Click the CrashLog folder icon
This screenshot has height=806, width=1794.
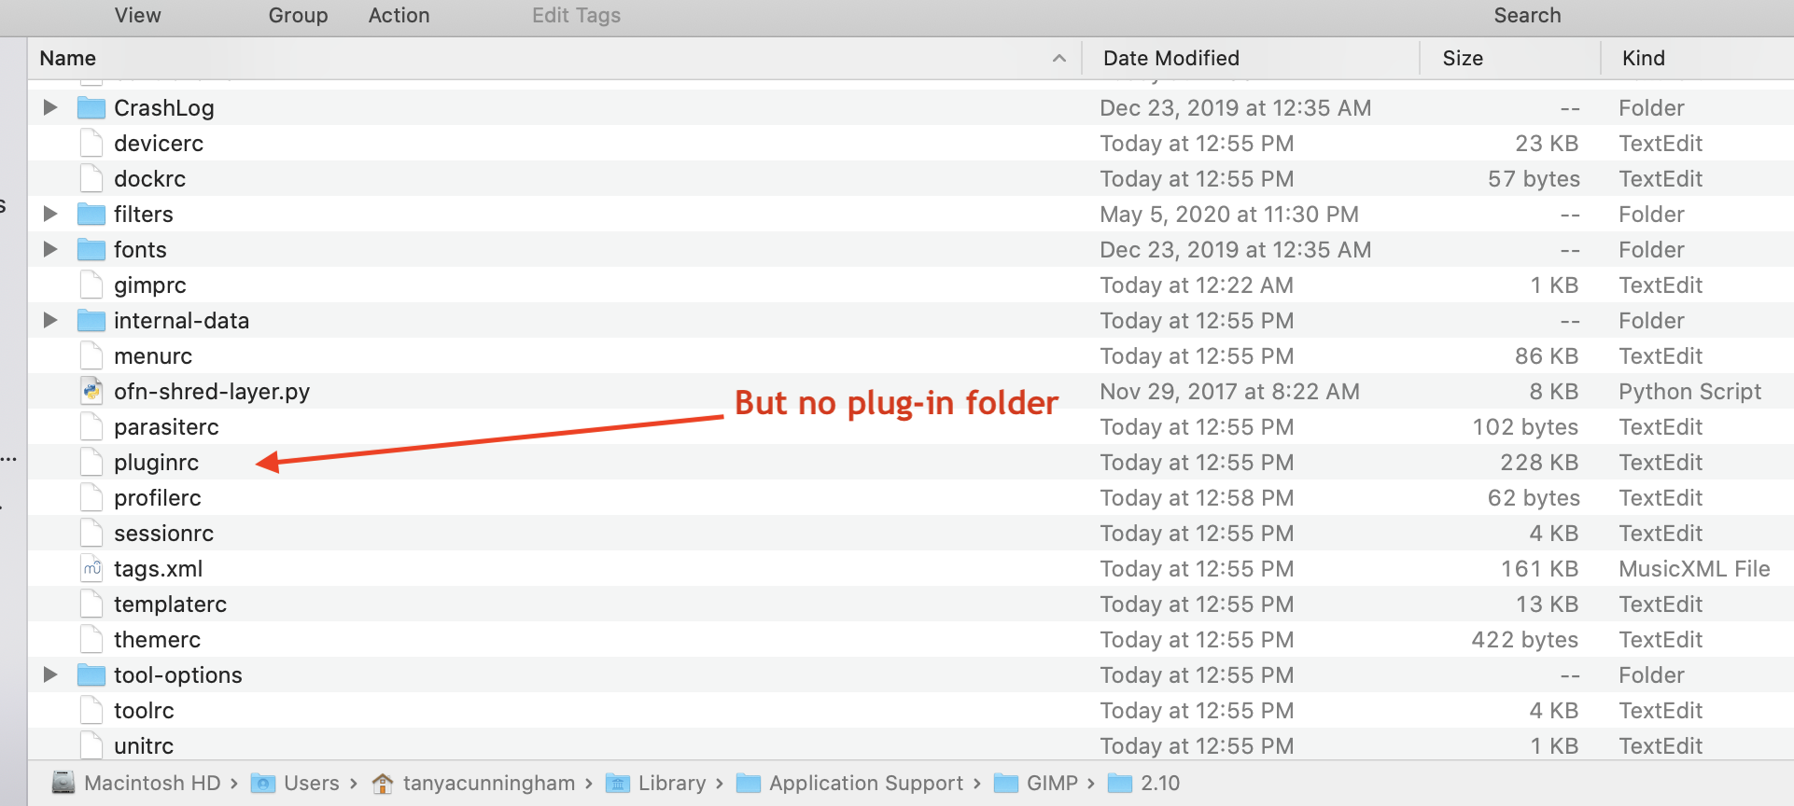[91, 107]
